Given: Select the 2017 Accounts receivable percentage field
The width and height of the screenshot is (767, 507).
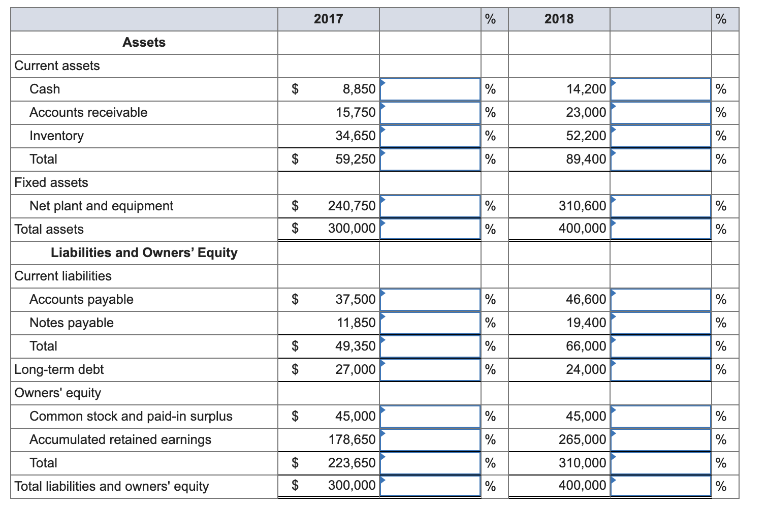Looking at the screenshot, I should click(430, 113).
